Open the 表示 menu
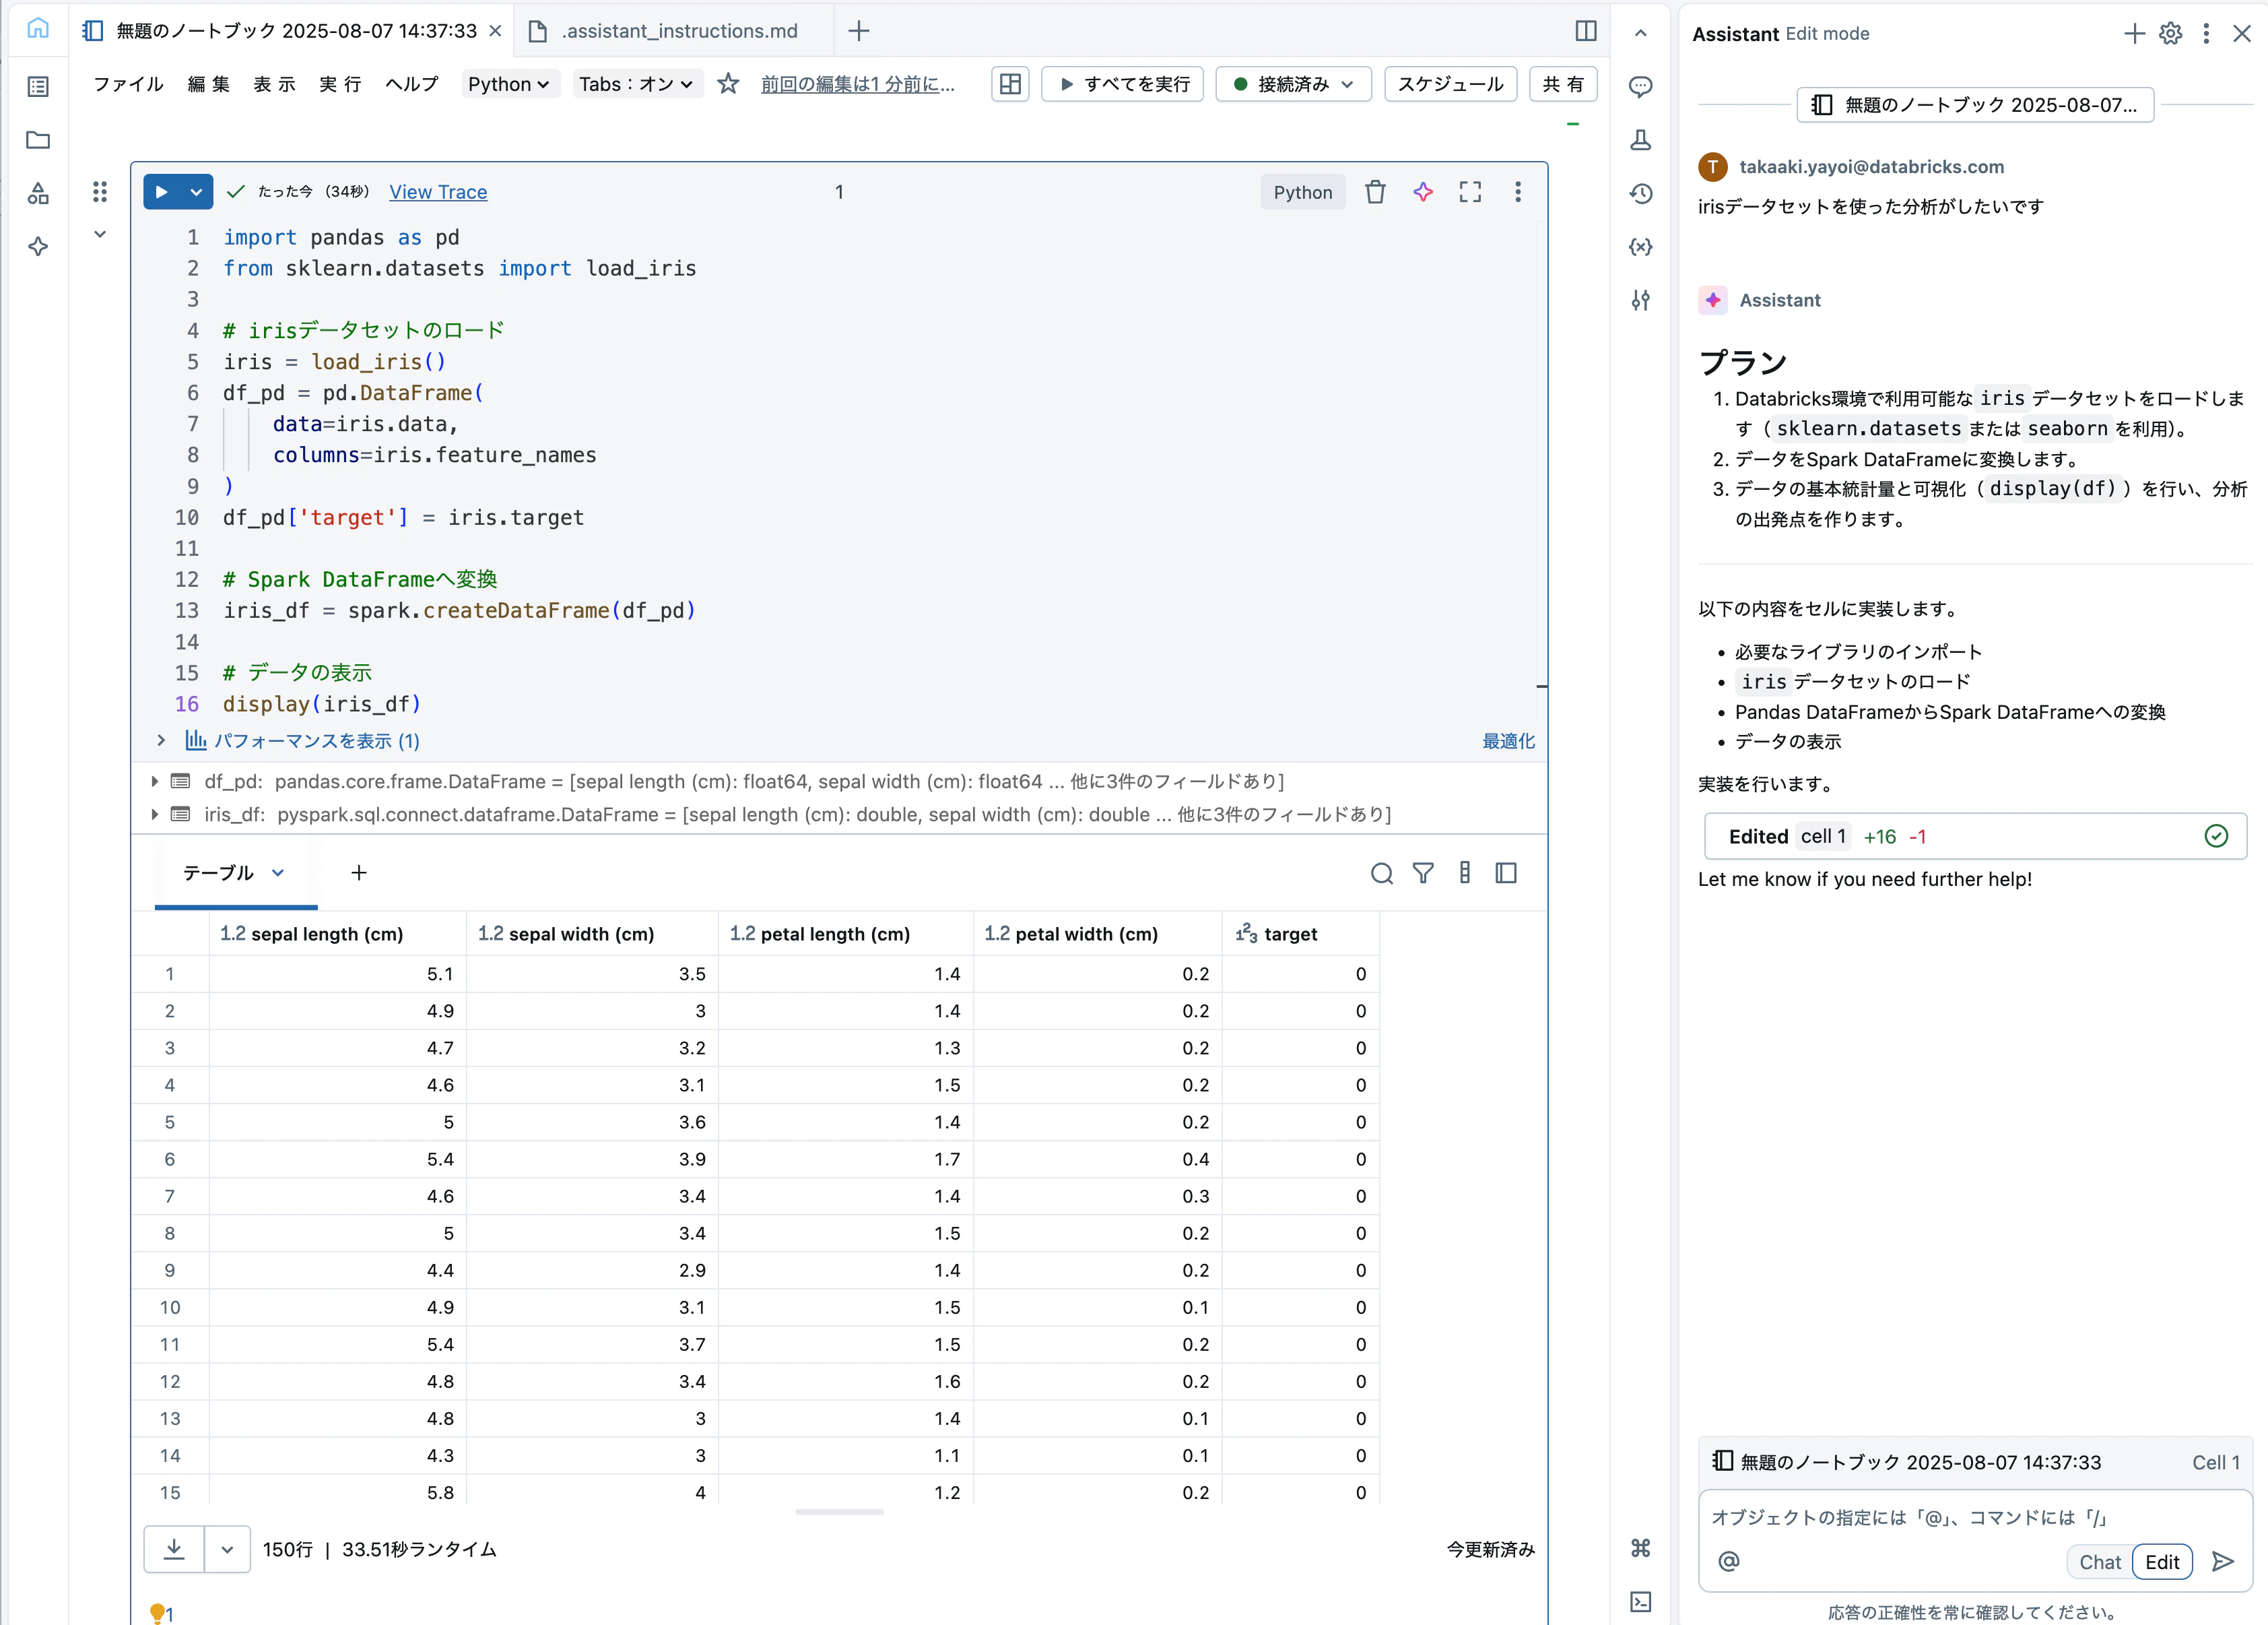Screen dimensions: 2268x1625 pyautogui.click(x=274, y=84)
